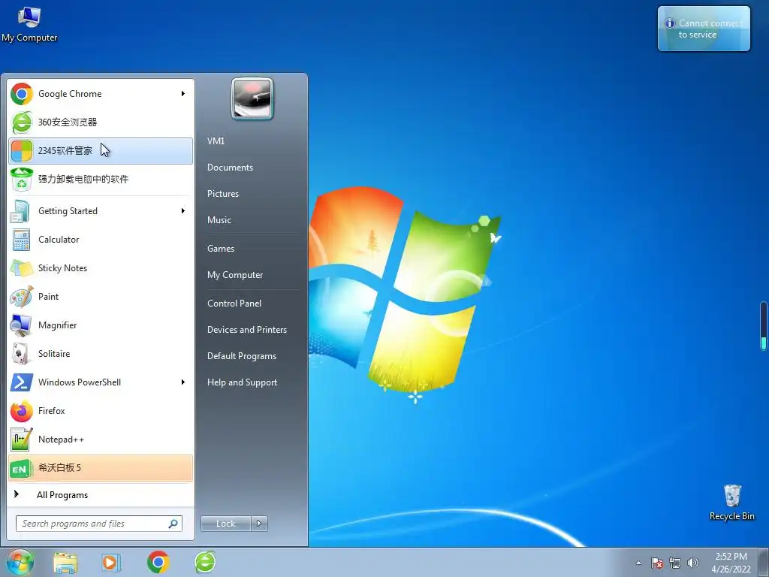Expand Windows PowerShell submenu arrow
769x577 pixels.
coord(183,382)
